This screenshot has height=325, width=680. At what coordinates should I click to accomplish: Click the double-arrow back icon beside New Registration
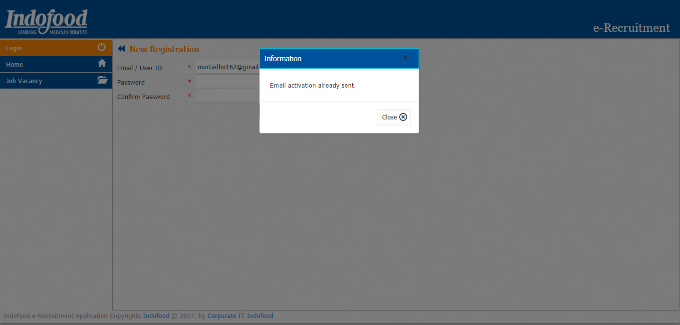click(121, 49)
